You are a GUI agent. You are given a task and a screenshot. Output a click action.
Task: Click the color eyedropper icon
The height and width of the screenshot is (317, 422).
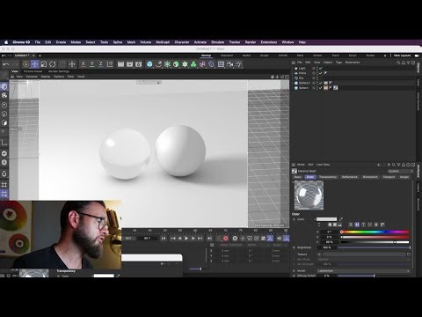point(341,219)
